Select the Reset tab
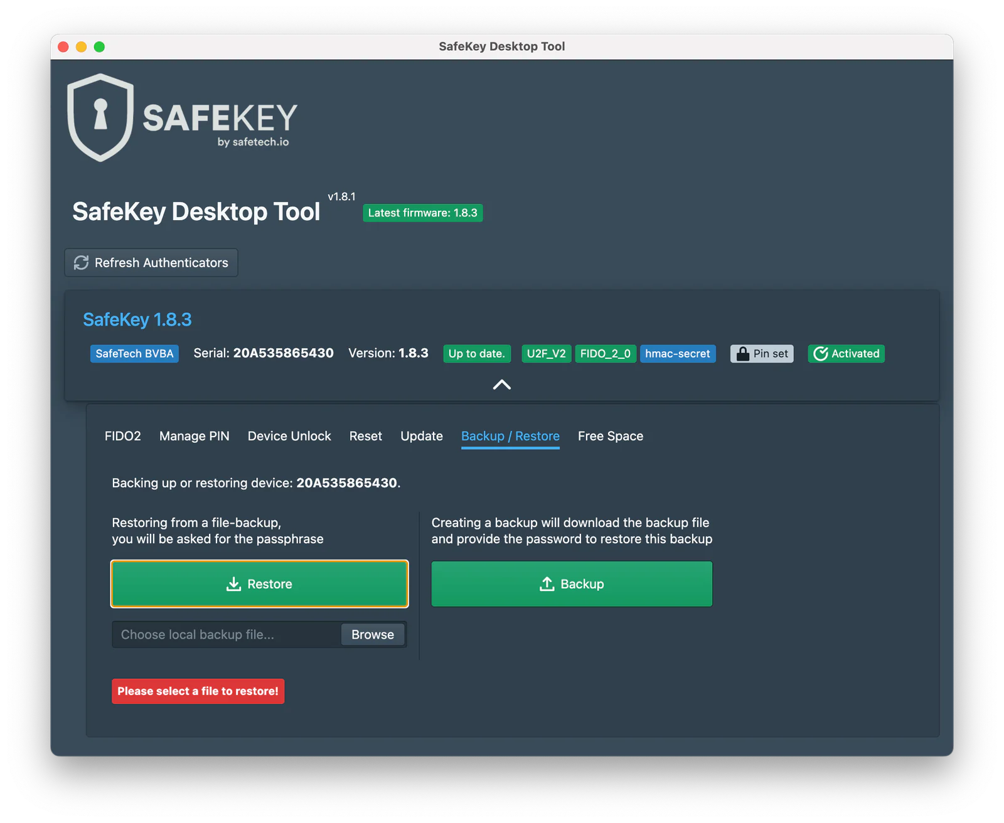 pyautogui.click(x=366, y=436)
